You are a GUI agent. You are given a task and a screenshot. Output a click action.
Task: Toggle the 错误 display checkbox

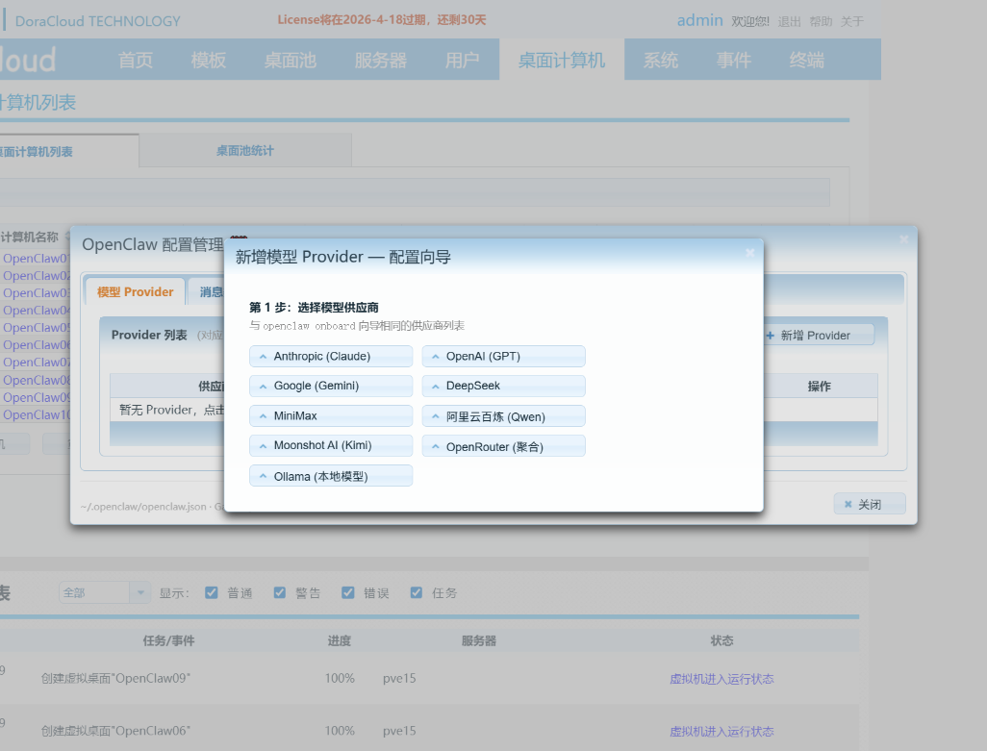pyautogui.click(x=347, y=592)
